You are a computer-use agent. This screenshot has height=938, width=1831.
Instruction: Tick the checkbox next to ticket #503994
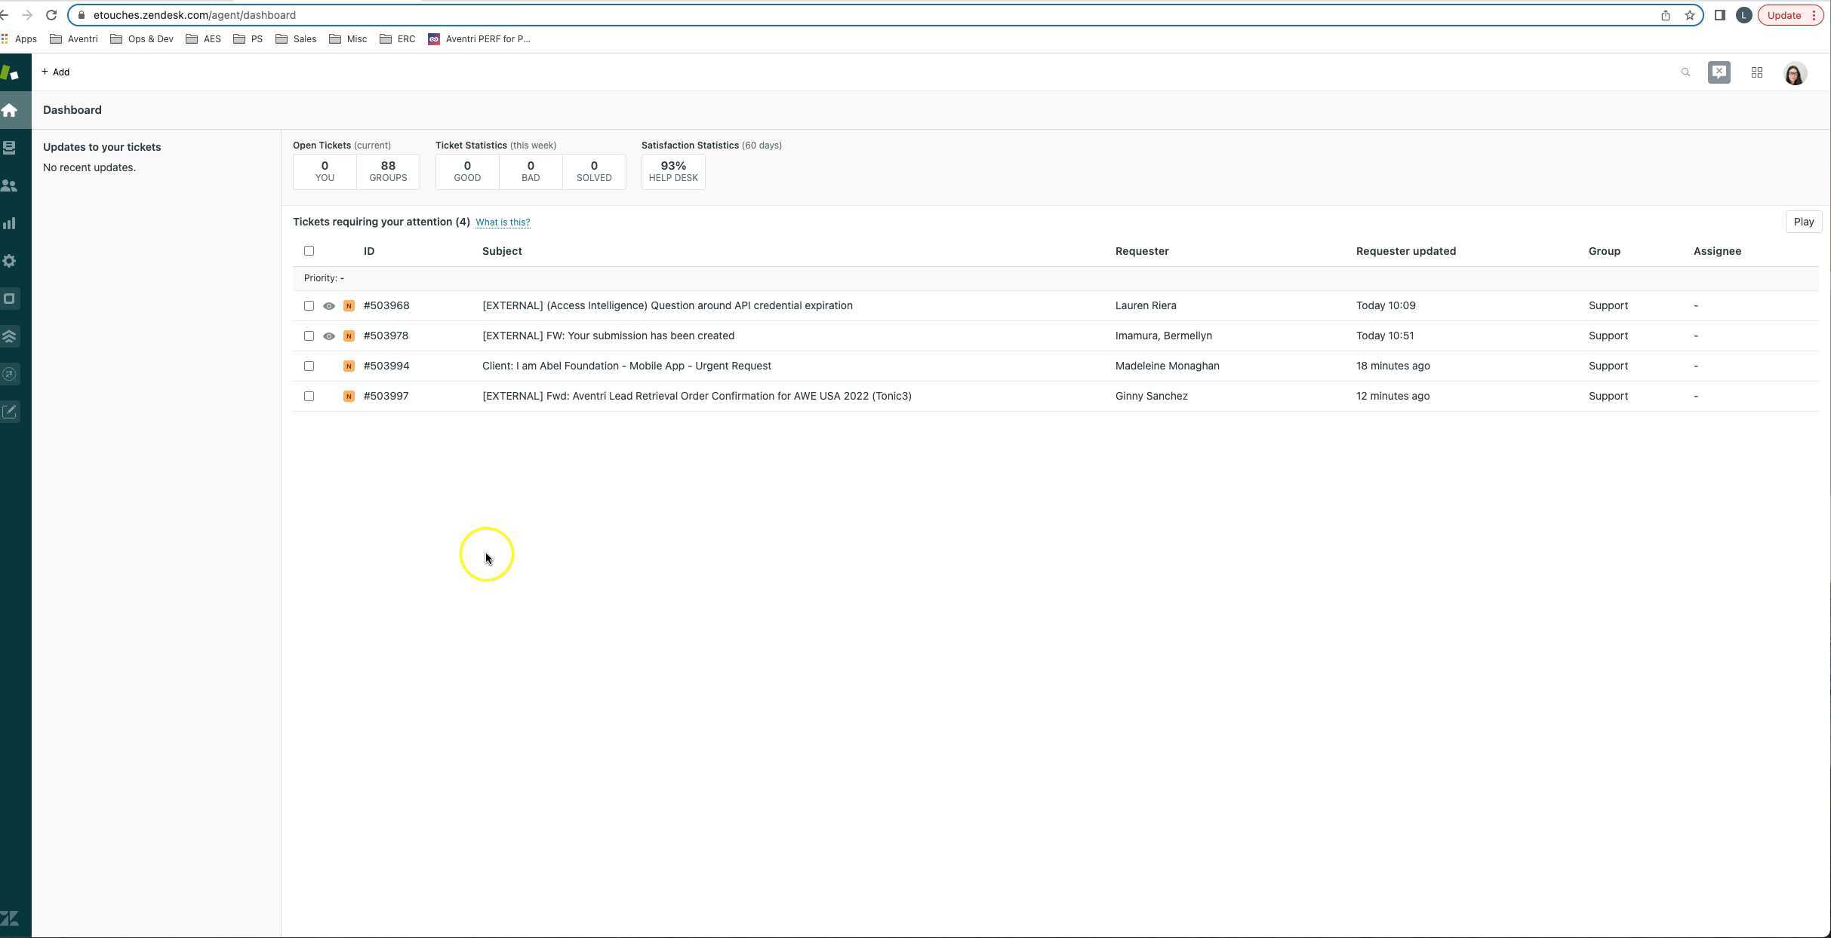309,366
